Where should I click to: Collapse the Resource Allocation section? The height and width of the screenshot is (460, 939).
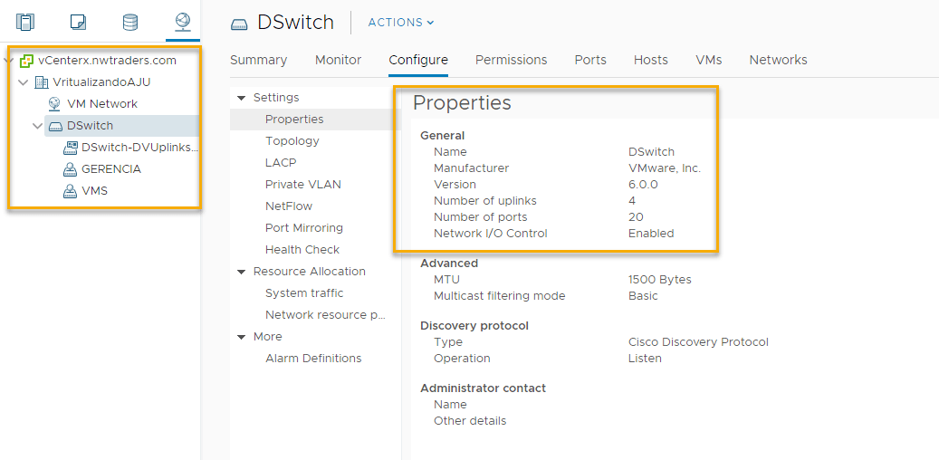coord(242,272)
